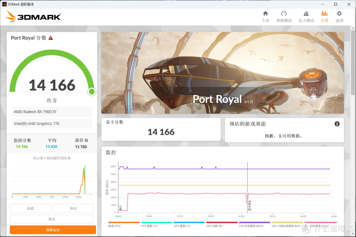Click the 3DMARK logo
The image size is (356, 237).
point(33,16)
